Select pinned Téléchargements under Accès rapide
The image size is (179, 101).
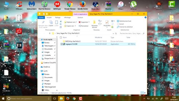click(49, 46)
